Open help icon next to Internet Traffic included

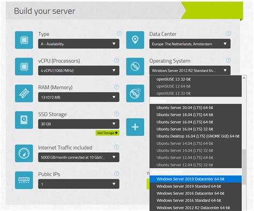(116, 147)
